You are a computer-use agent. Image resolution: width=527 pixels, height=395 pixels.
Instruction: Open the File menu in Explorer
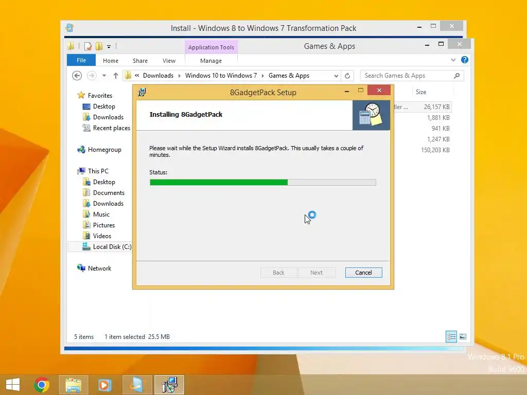(81, 60)
